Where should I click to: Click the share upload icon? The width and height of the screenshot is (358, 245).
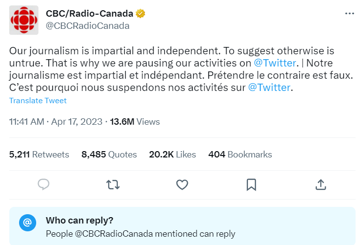click(321, 185)
